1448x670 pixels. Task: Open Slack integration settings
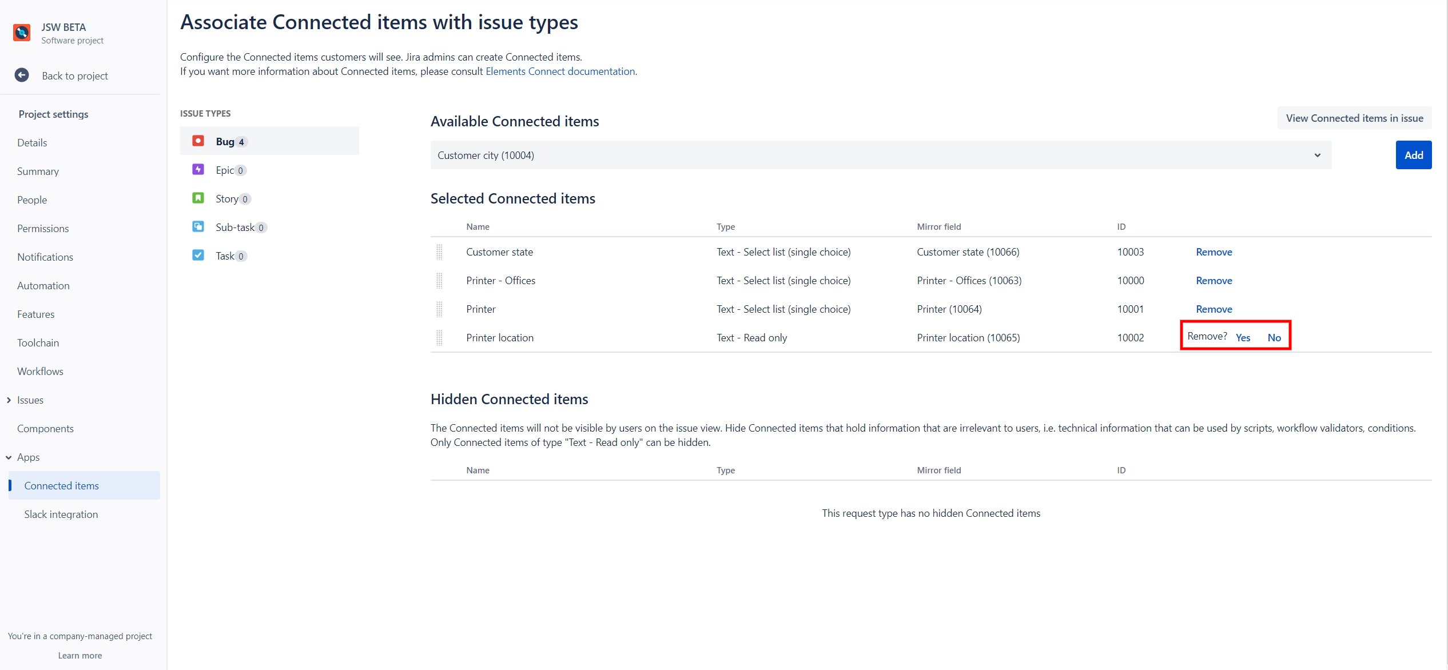pyautogui.click(x=61, y=515)
